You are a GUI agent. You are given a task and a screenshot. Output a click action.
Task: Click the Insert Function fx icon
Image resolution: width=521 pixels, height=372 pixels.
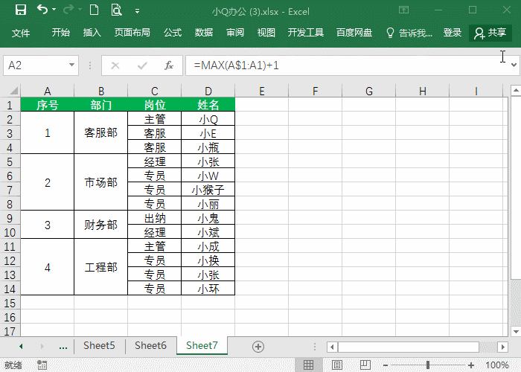[169, 65]
